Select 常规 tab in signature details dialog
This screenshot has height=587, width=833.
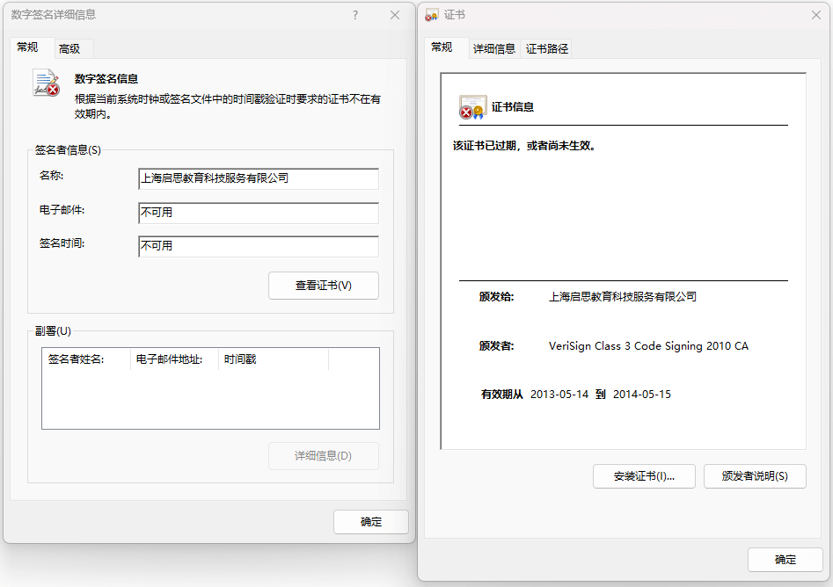(27, 47)
